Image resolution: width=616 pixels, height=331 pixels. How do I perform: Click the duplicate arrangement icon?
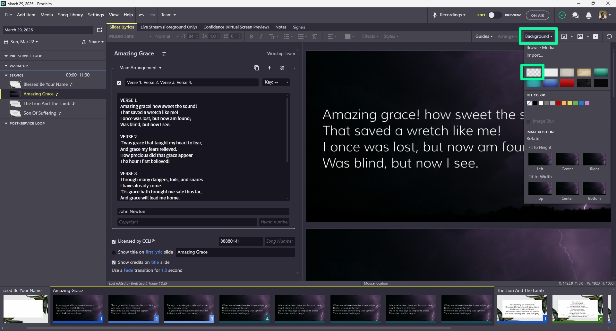[x=257, y=68]
